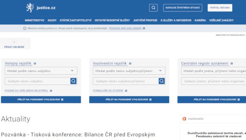This screenshot has height=140, width=246.
Task: Click plus icon for Přidat oblíbené
Action: (x=14, y=42)
